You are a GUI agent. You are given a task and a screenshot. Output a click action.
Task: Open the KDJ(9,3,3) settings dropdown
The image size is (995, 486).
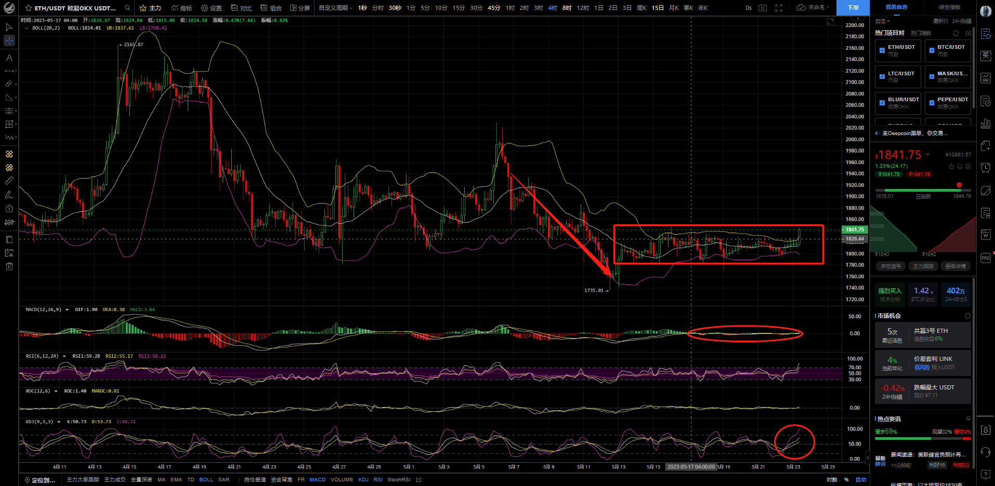click(x=58, y=422)
